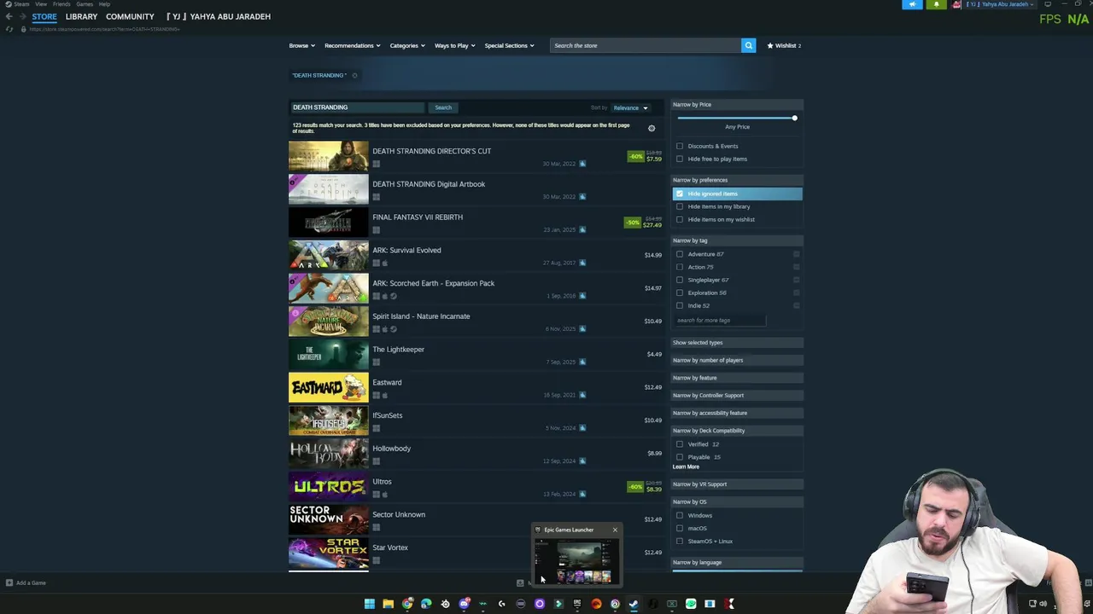1093x614 pixels.
Task: Open Discord from the taskbar
Action: 464,604
